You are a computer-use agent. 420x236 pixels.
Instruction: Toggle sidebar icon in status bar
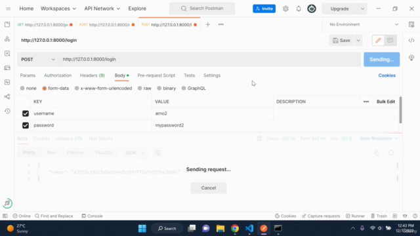(5, 216)
